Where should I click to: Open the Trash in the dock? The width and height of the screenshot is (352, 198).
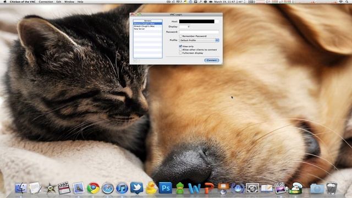pyautogui.click(x=332, y=188)
